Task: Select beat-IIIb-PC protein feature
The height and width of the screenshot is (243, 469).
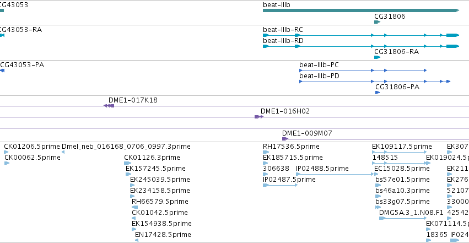Action: click(x=363, y=71)
